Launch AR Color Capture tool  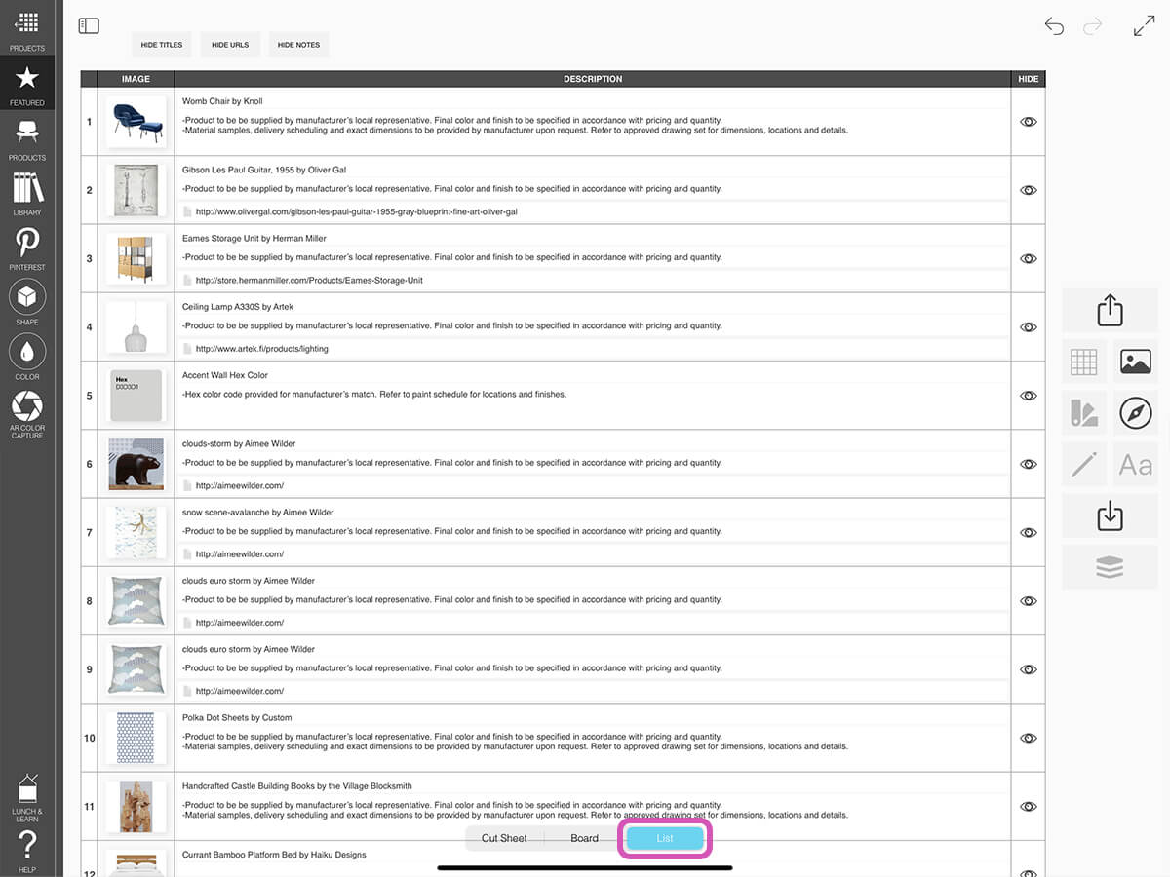27,407
